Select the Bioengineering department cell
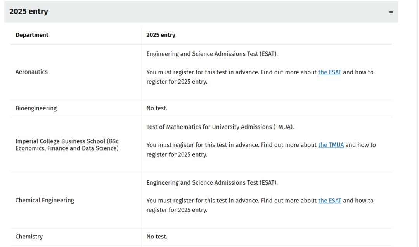Viewport: 419px width, 247px height. click(x=36, y=108)
